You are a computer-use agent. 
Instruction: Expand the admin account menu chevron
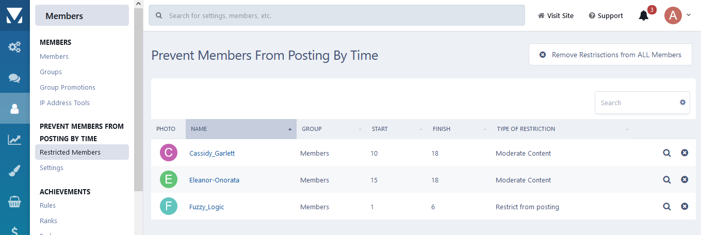pos(689,15)
